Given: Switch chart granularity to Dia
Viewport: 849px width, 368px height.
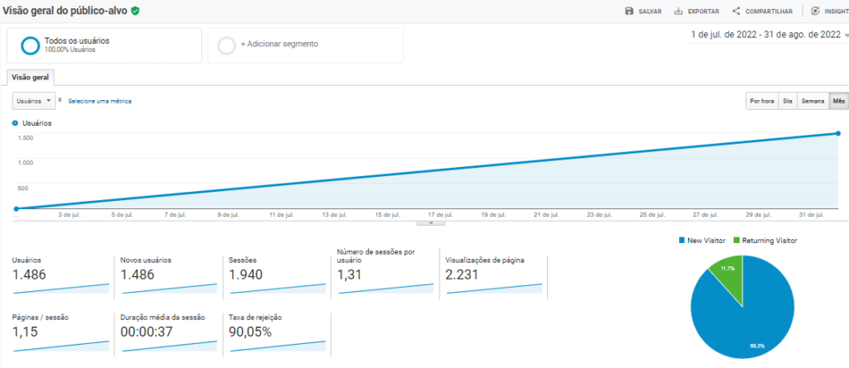Looking at the screenshot, I should click(788, 101).
